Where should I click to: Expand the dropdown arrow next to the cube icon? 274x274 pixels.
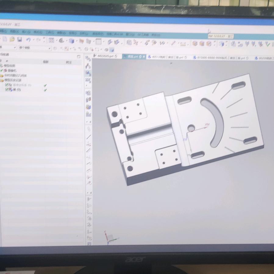pyautogui.click(x=76, y=41)
